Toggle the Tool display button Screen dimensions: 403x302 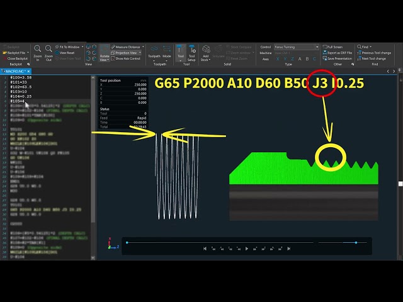tap(181, 53)
